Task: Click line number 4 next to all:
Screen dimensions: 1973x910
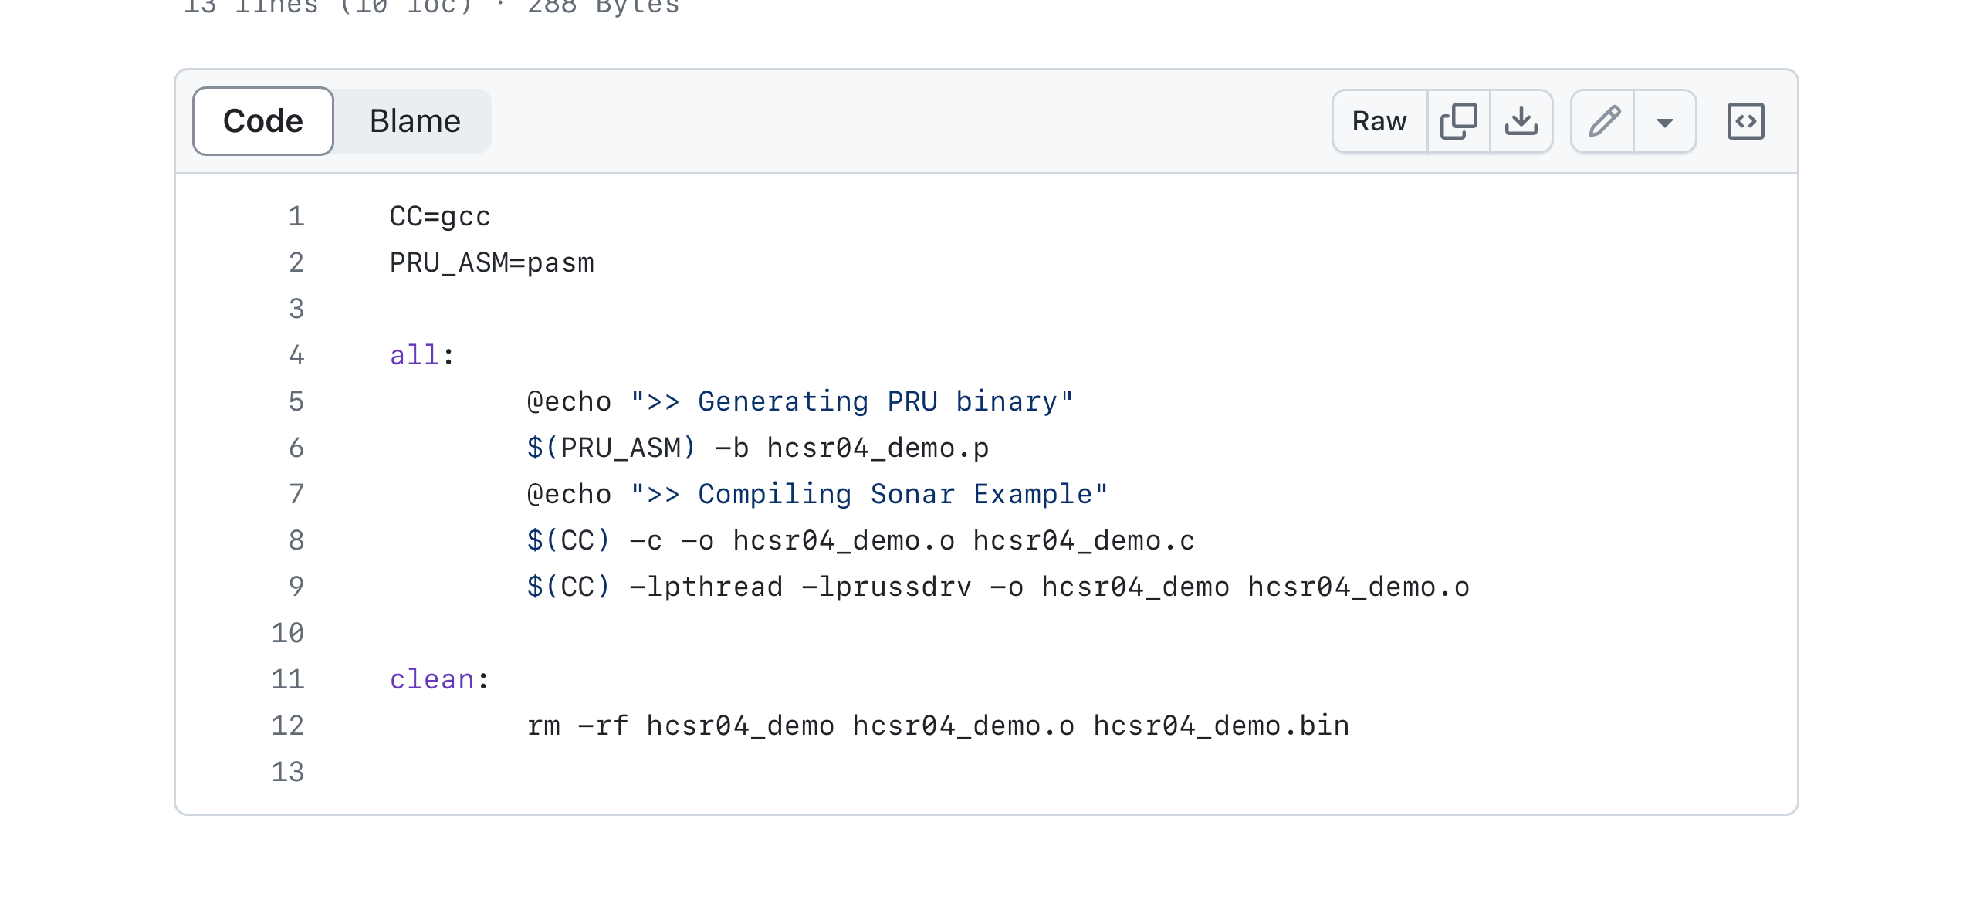Action: 296,355
